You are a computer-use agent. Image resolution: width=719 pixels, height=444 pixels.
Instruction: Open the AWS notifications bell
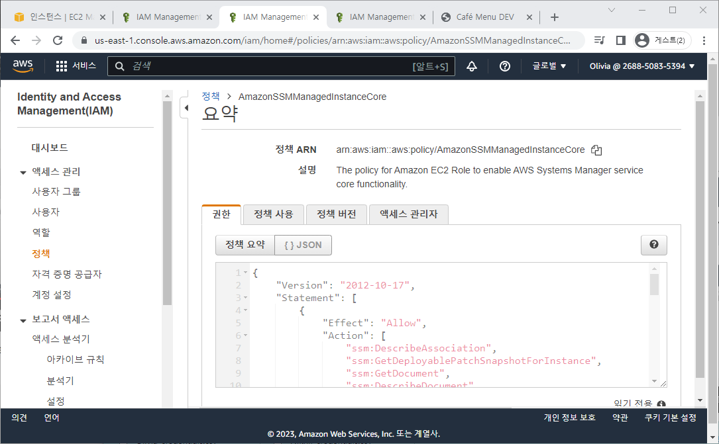click(472, 66)
